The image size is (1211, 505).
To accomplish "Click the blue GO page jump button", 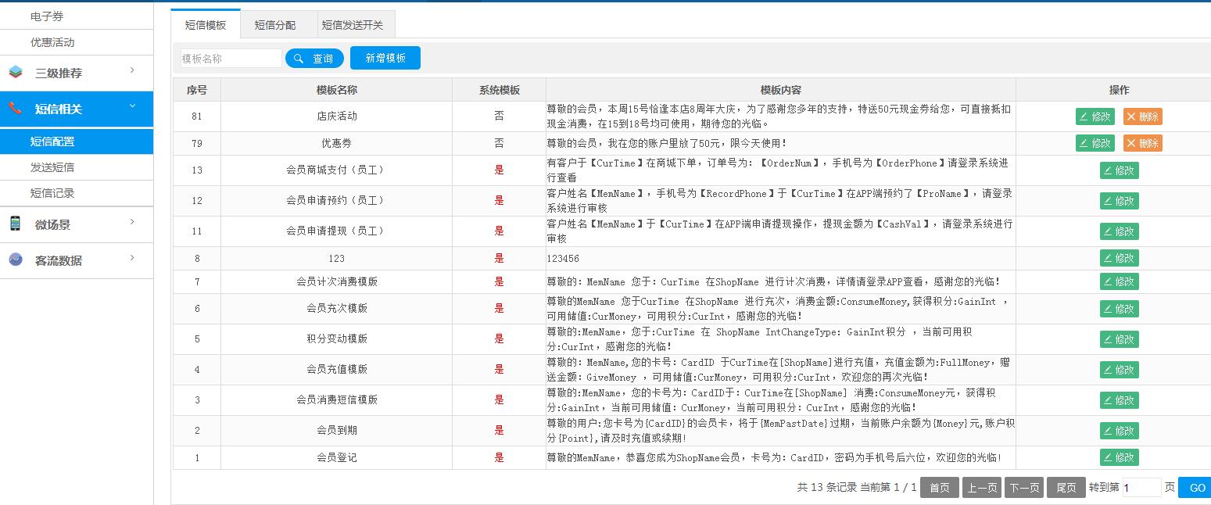I will (1196, 488).
